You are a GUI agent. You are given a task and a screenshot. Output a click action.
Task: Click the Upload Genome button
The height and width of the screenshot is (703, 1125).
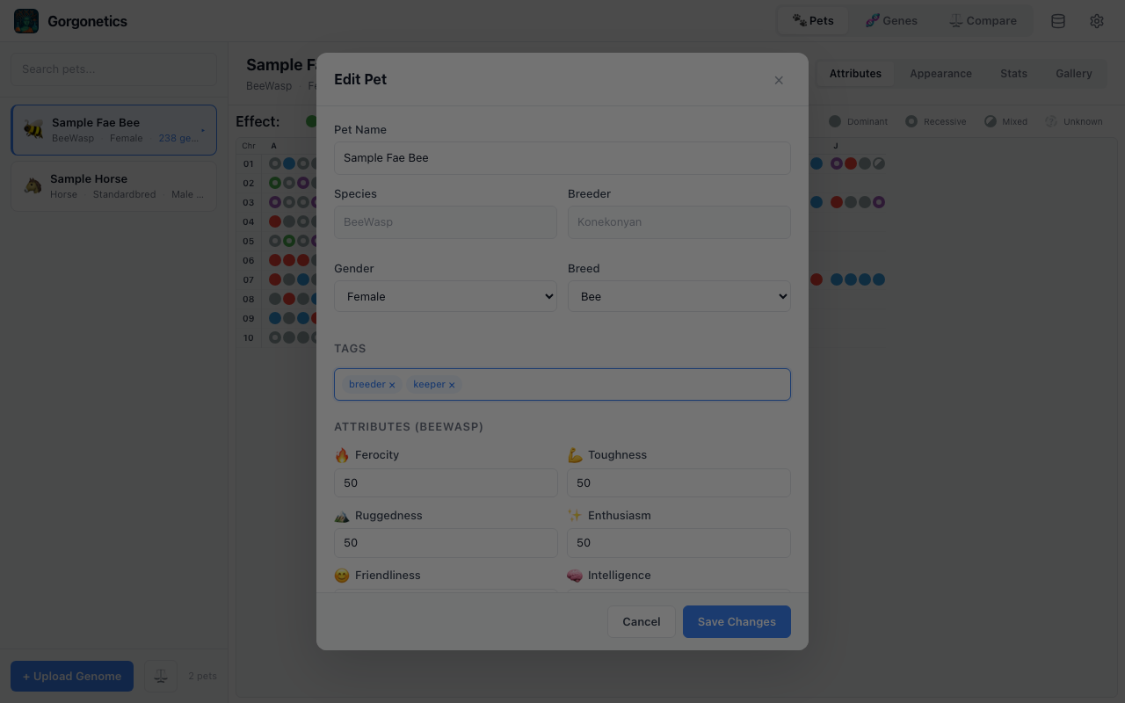click(71, 676)
